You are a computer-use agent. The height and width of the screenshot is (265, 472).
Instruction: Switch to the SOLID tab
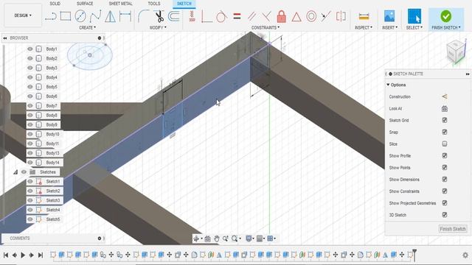[x=55, y=4]
